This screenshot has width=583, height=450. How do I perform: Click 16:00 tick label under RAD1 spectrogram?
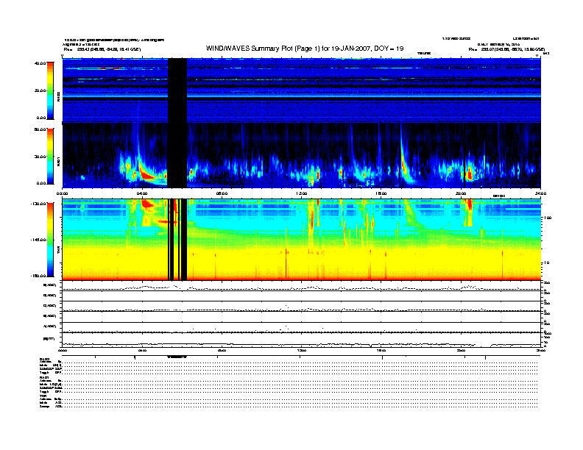coord(381,193)
